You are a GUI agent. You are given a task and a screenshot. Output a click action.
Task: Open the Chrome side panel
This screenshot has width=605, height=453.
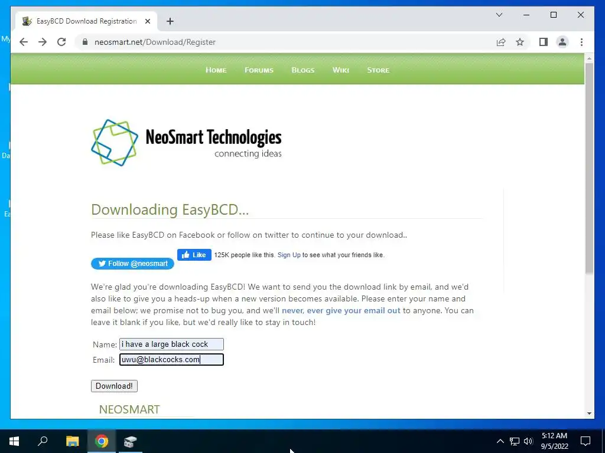tap(544, 42)
